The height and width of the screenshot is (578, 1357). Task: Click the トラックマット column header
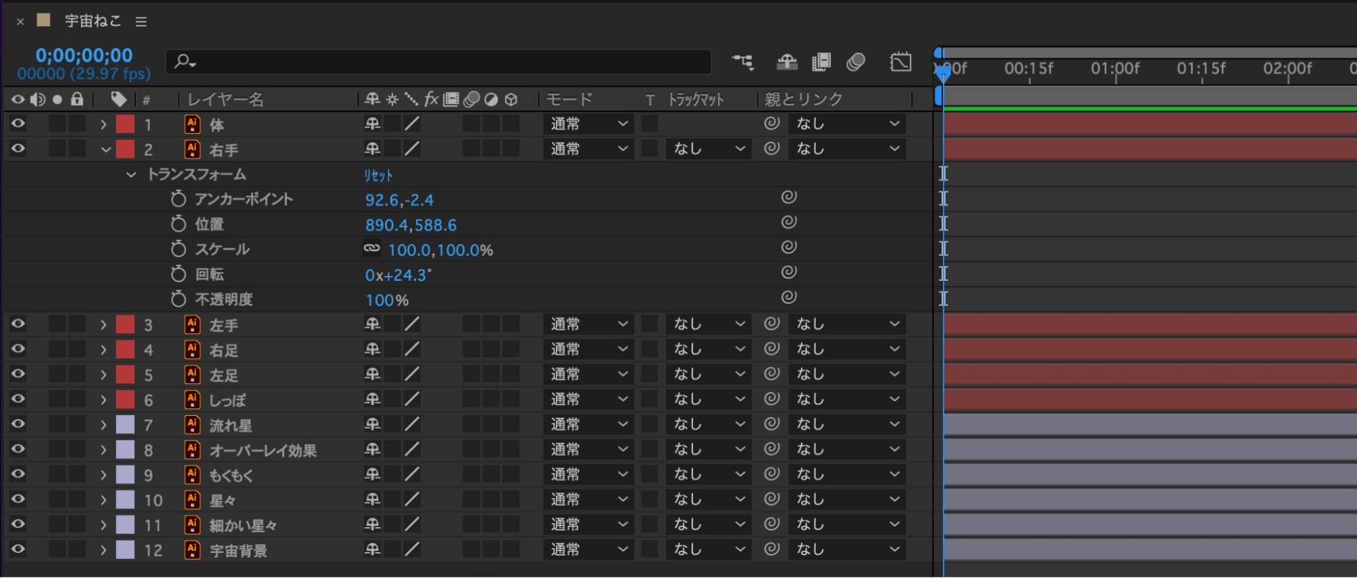tap(696, 100)
